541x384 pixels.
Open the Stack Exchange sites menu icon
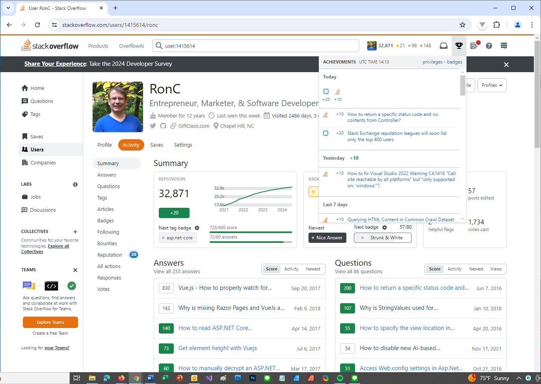[x=504, y=46]
